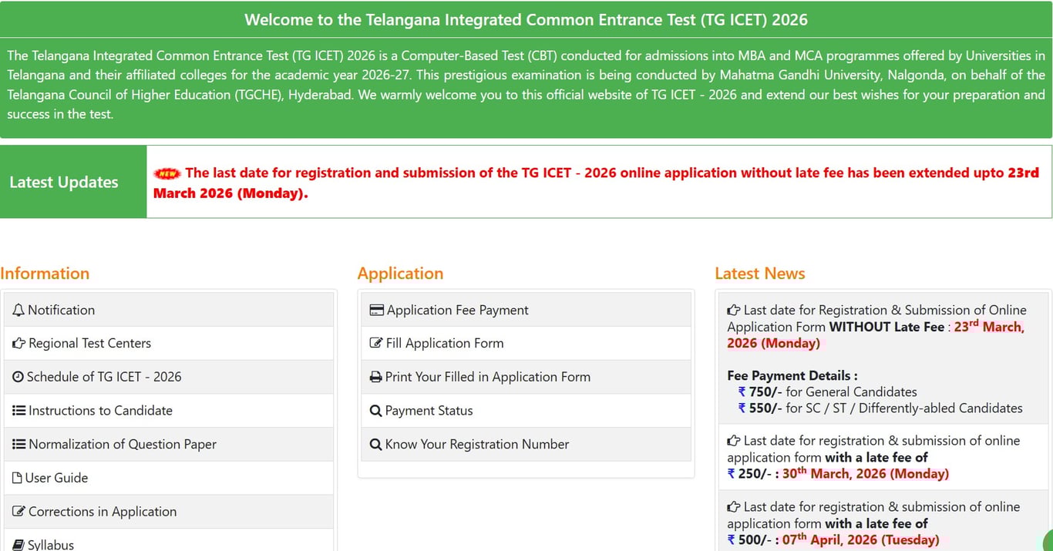Image resolution: width=1053 pixels, height=551 pixels.
Task: Select the pencil icon beside Fill Application Form
Action: click(x=376, y=343)
